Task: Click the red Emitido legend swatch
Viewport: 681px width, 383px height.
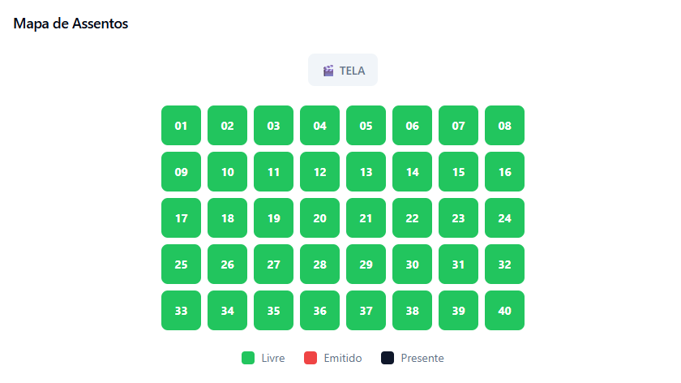Action: (310, 358)
